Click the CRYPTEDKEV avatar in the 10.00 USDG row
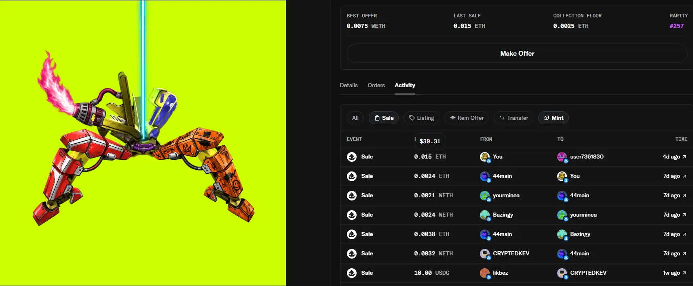The image size is (693, 286). tap(562, 273)
